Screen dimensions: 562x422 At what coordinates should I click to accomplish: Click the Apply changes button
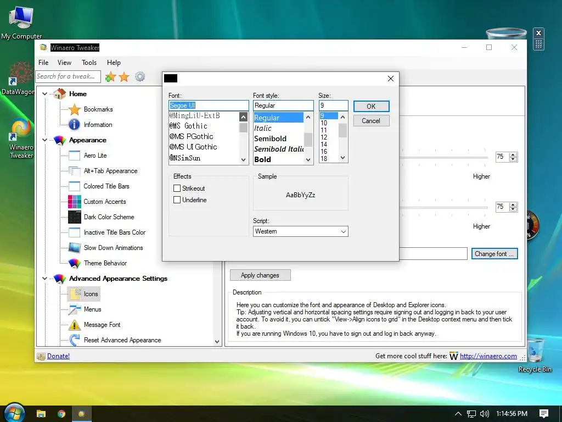260,275
